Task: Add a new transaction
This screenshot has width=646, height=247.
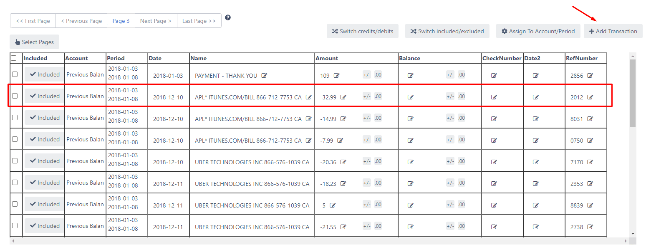Action: click(x=613, y=31)
